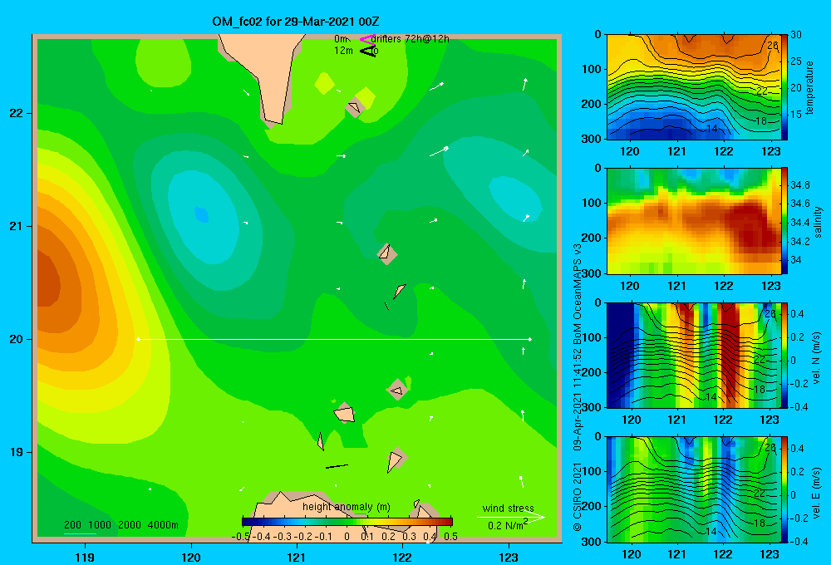Click the vertical 'temperature' axis label
Image resolution: width=831 pixels, height=565 pixels.
tap(809, 87)
